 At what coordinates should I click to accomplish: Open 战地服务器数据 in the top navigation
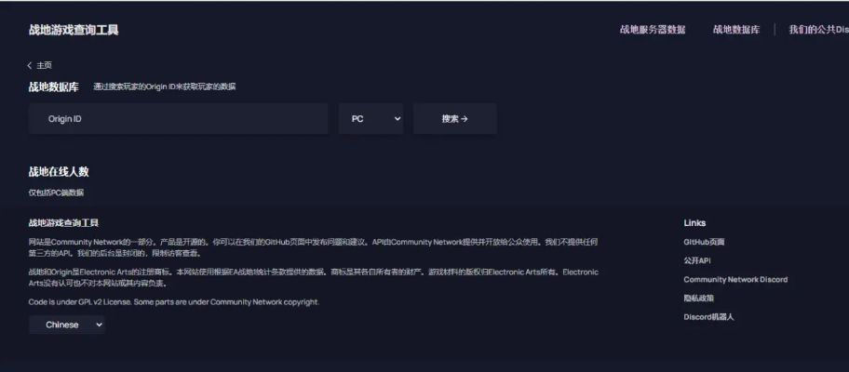pos(653,30)
